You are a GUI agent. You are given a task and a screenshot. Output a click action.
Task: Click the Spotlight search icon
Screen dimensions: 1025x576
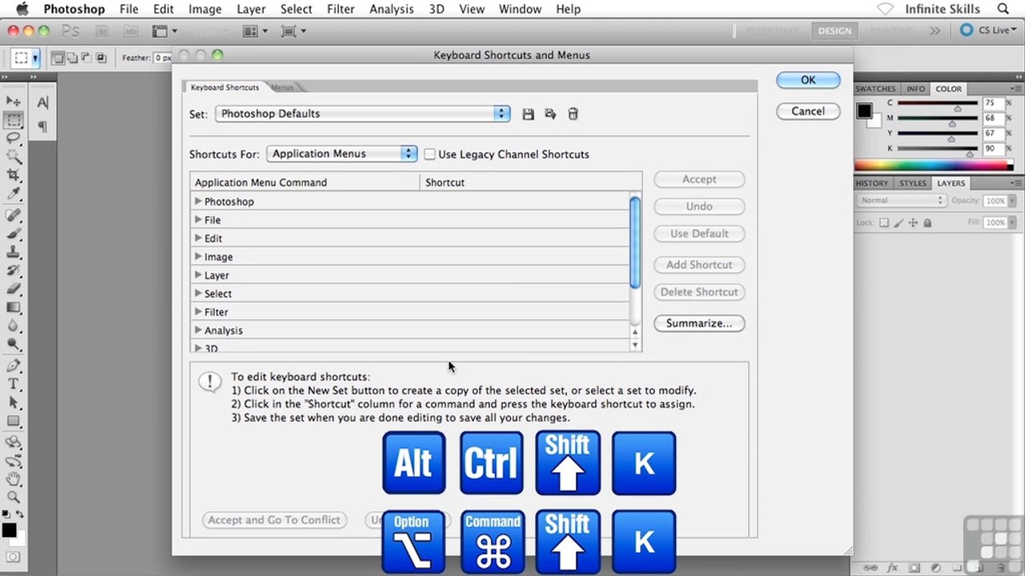(x=1003, y=10)
